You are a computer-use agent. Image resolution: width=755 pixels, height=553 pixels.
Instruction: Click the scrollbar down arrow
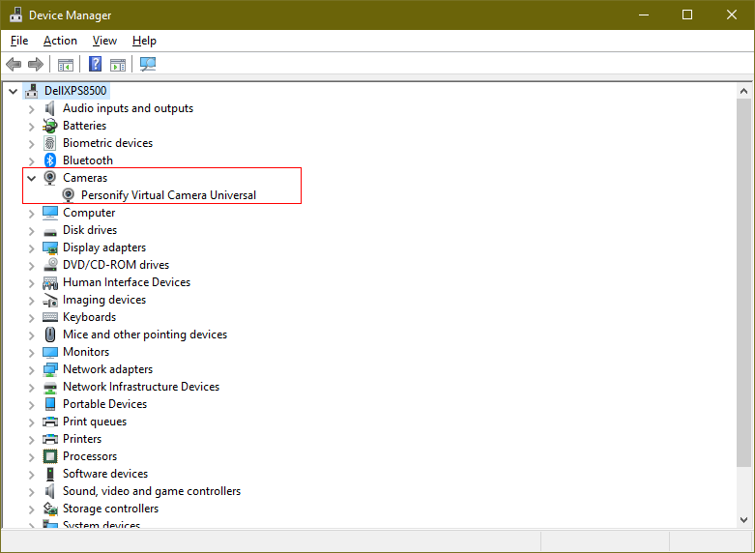(x=743, y=520)
